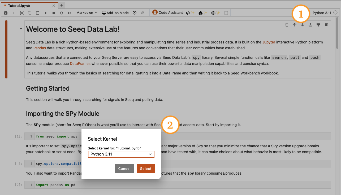Image resolution: width=341 pixels, height=195 pixels.
Task: Open the Markdown cell type dropdown
Action: [87, 13]
